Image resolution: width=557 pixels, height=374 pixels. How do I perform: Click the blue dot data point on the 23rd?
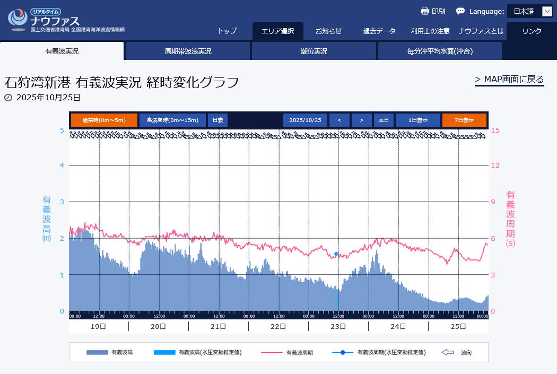[x=336, y=254]
